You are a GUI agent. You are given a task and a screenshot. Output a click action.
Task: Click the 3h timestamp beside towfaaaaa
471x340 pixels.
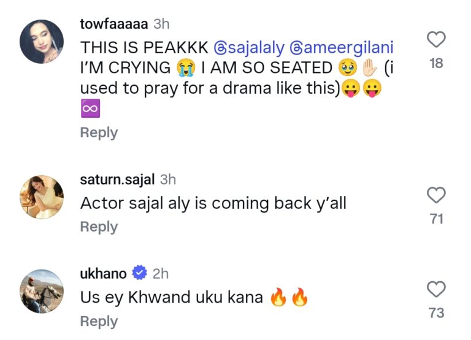point(161,24)
